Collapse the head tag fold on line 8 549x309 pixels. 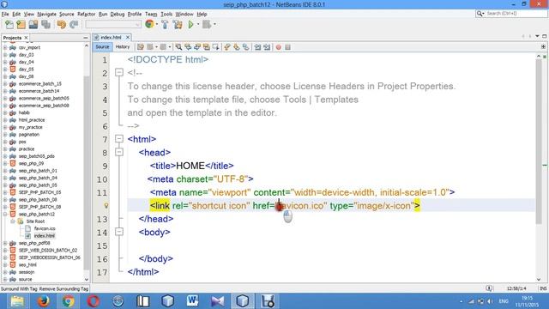(119, 152)
